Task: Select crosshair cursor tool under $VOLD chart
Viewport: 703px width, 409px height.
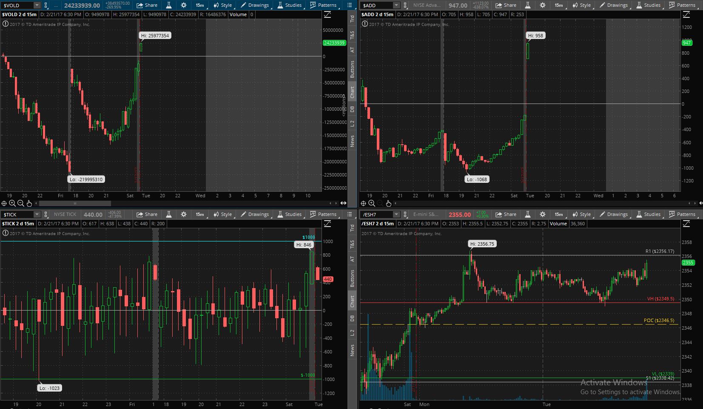Action: click(5, 203)
